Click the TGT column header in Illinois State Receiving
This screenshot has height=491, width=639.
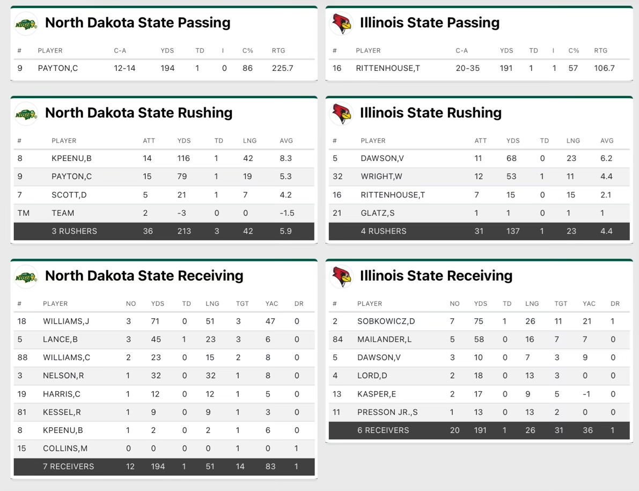[x=561, y=304]
